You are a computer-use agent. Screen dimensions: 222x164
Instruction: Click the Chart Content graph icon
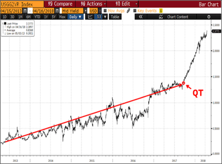[x=161, y=17]
